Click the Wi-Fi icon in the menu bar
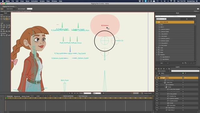Image resolution: width=200 pixels, height=113 pixels. click(171, 1)
